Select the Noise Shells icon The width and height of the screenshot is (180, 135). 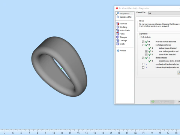click(x=118, y=30)
